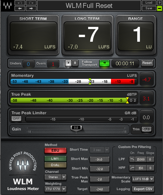Click the yellow True Peak threshold marker
Screen dimensions: 163x195
pyautogui.click(x=127, y=100)
